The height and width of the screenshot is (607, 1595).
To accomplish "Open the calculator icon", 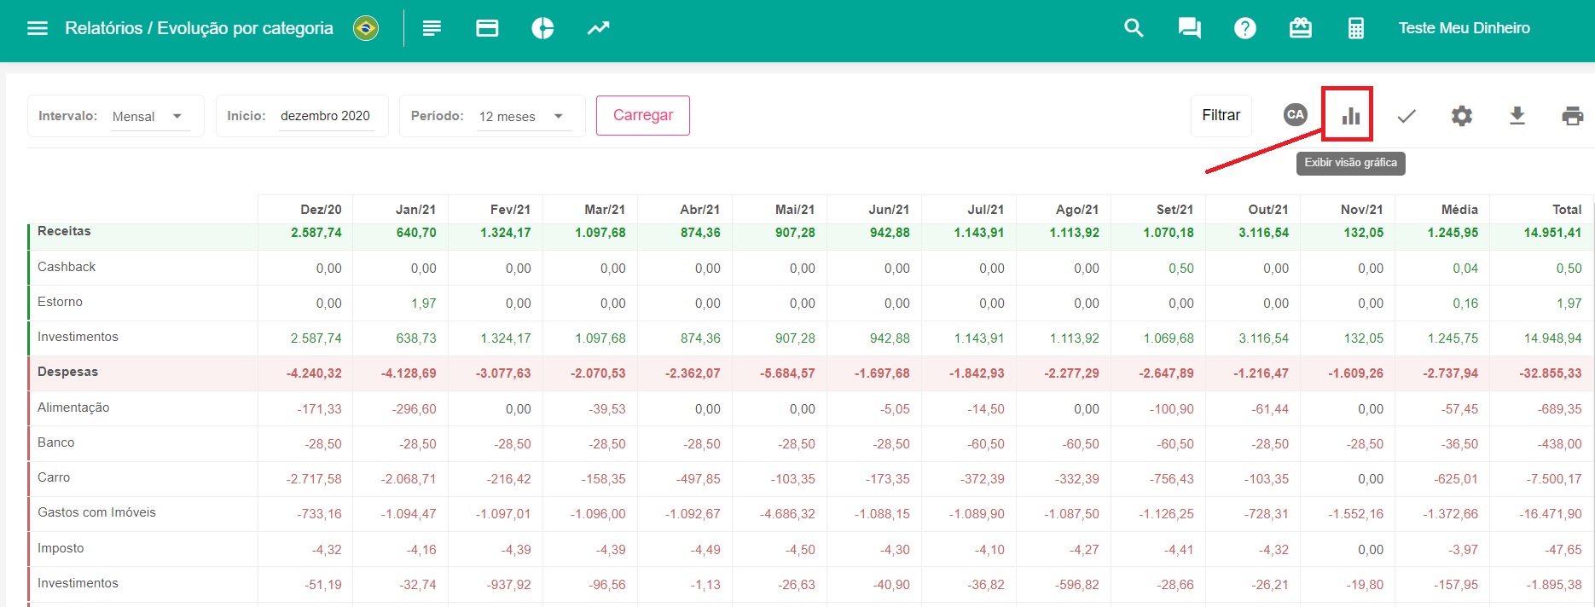I will click(1355, 28).
